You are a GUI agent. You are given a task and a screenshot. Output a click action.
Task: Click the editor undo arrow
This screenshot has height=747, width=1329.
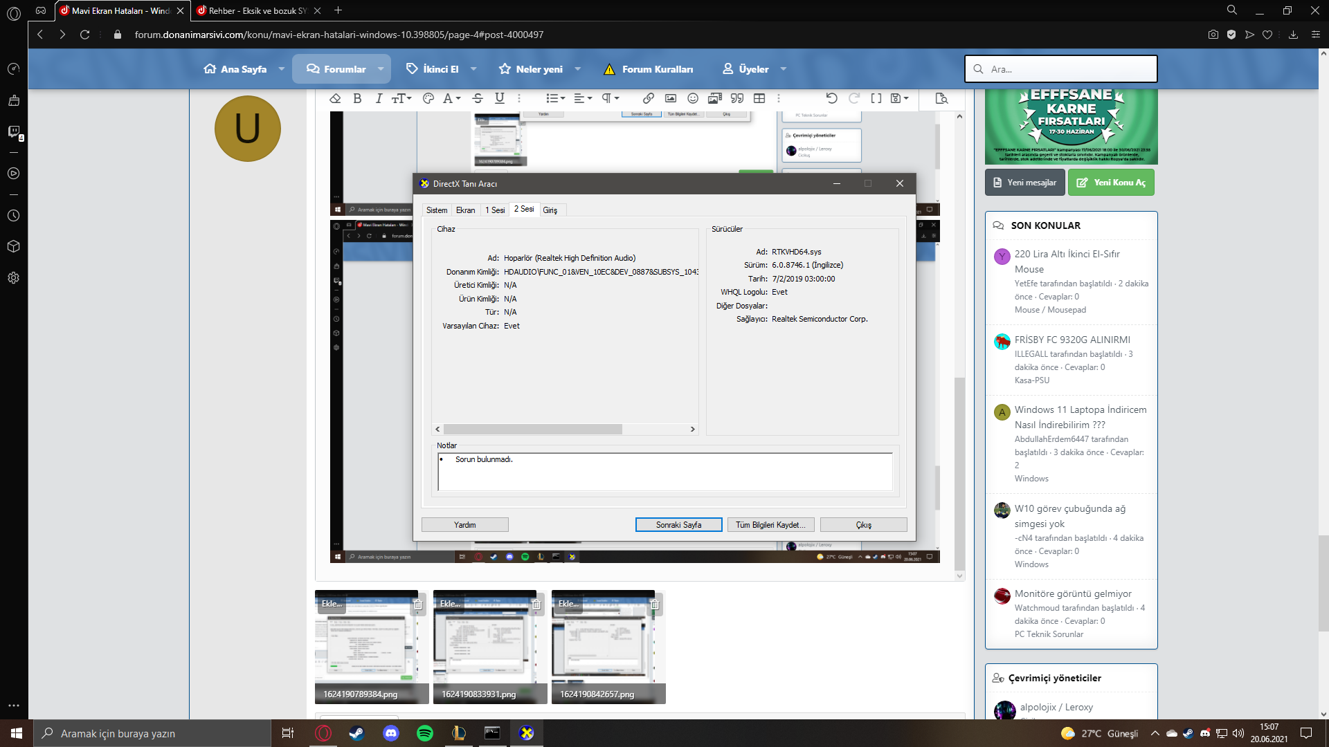coord(831,98)
